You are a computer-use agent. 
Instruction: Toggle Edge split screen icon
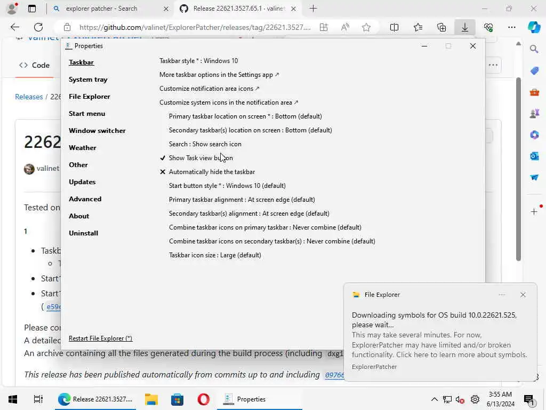pyautogui.click(x=394, y=27)
